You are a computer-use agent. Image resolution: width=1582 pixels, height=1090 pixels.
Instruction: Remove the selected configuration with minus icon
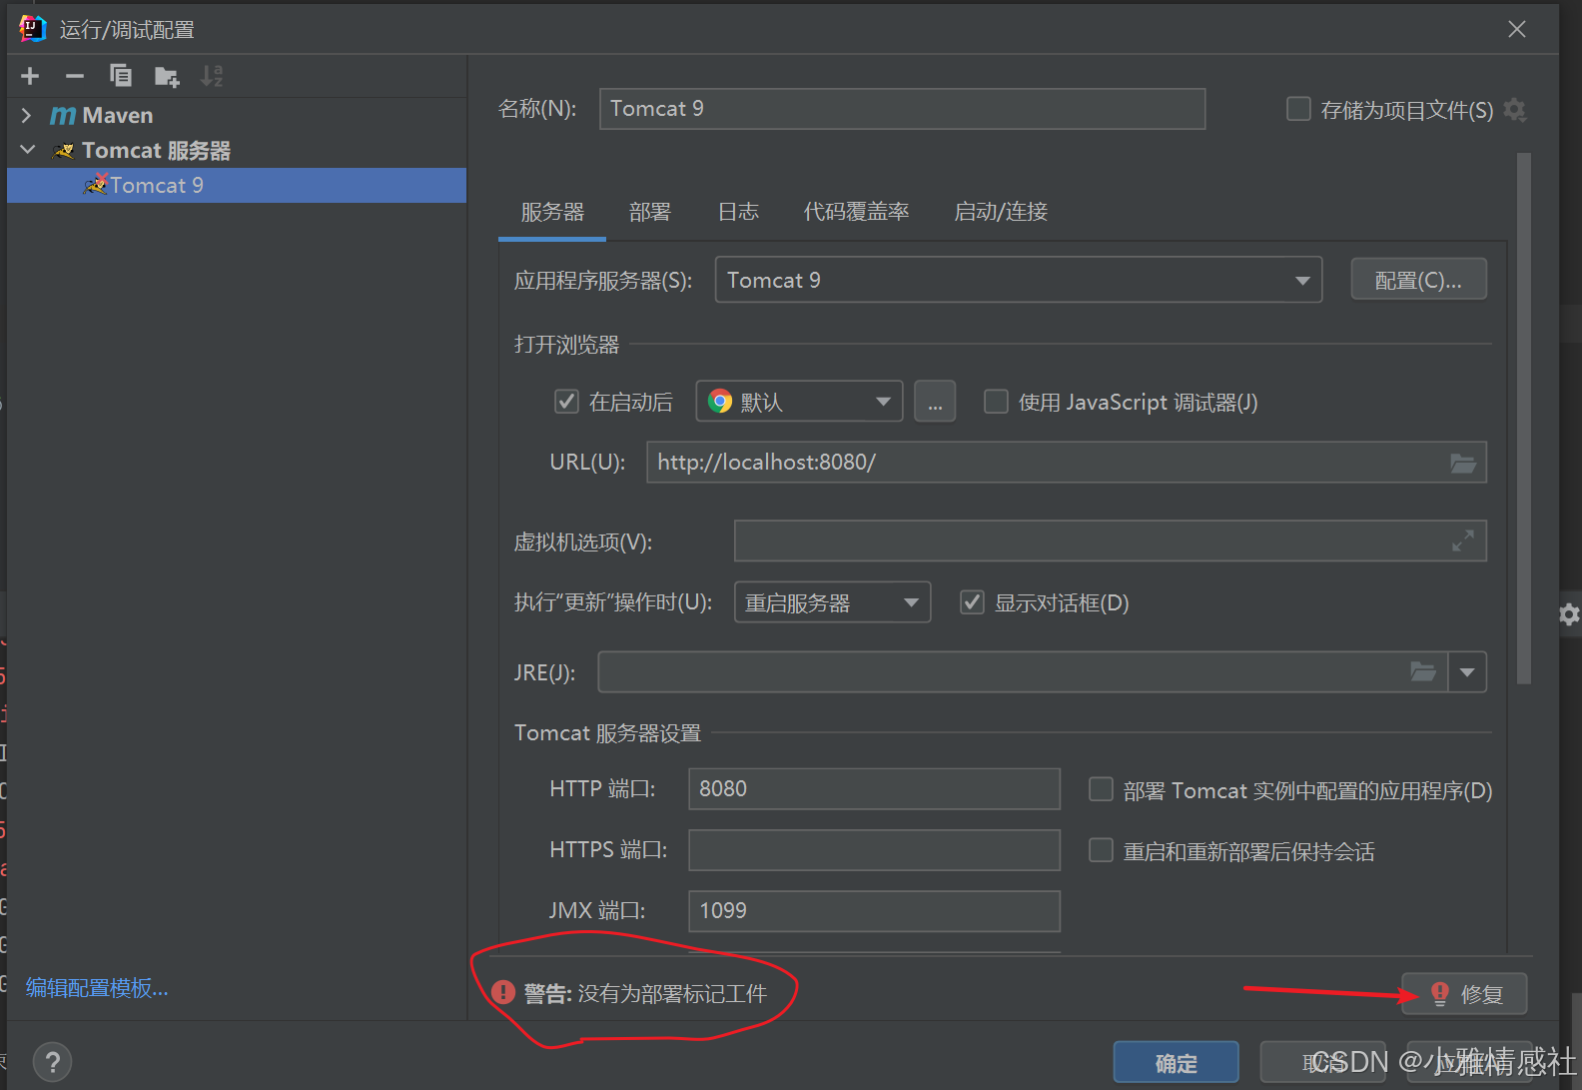pos(75,76)
